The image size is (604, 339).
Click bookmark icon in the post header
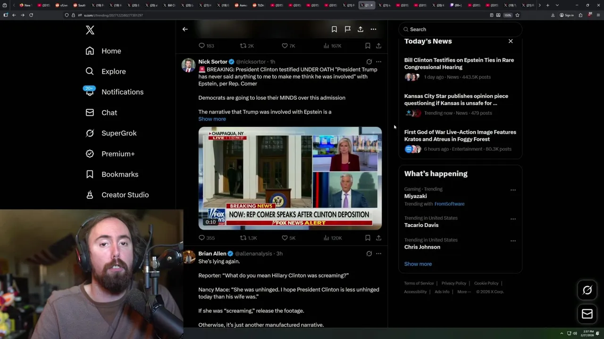tap(334, 29)
